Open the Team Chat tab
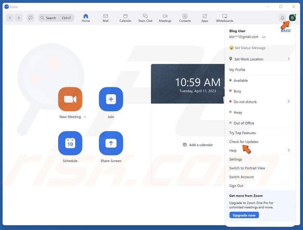This screenshot has height=230, width=303. 145,18
